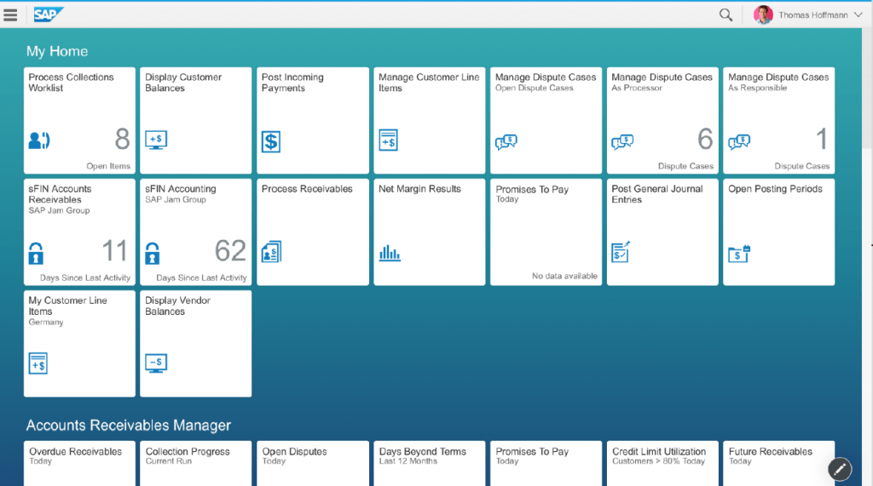Open the Open Disputes tile
The height and width of the screenshot is (486, 873).
[313, 463]
